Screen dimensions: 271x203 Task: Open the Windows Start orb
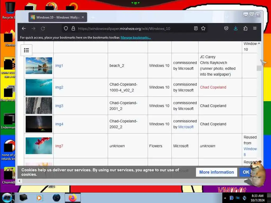(x=7, y=198)
